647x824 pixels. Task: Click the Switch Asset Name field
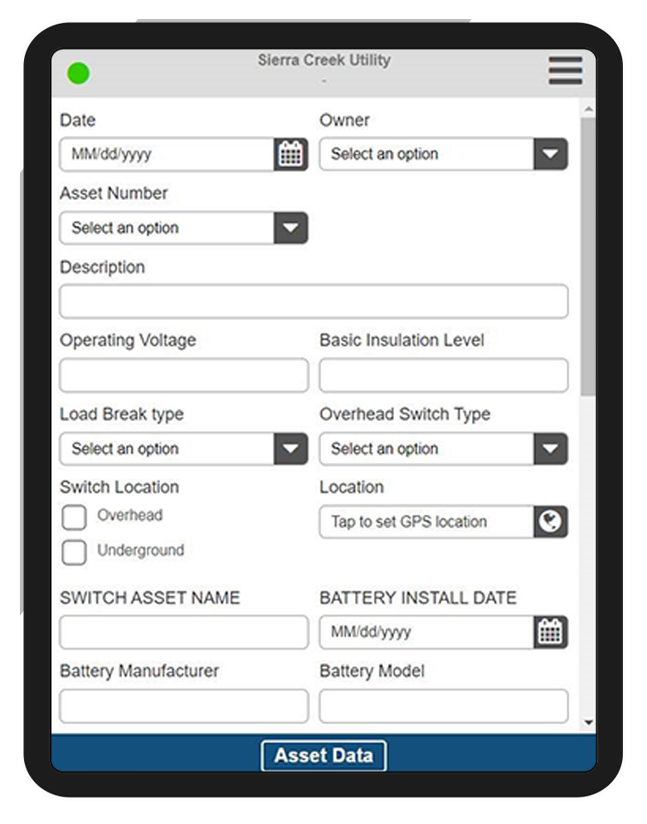(183, 632)
